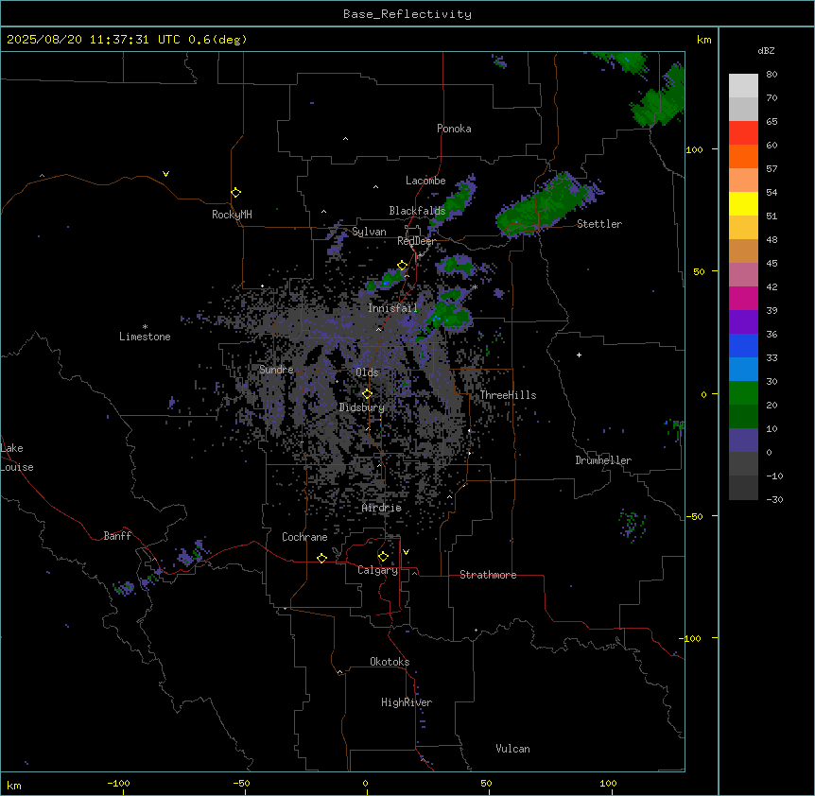This screenshot has height=796, width=815.
Task: Pick the orange legend swatch between 60 and 57
Action: [743, 156]
